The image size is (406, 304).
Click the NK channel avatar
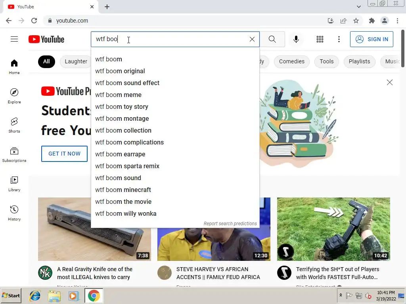pos(45,273)
